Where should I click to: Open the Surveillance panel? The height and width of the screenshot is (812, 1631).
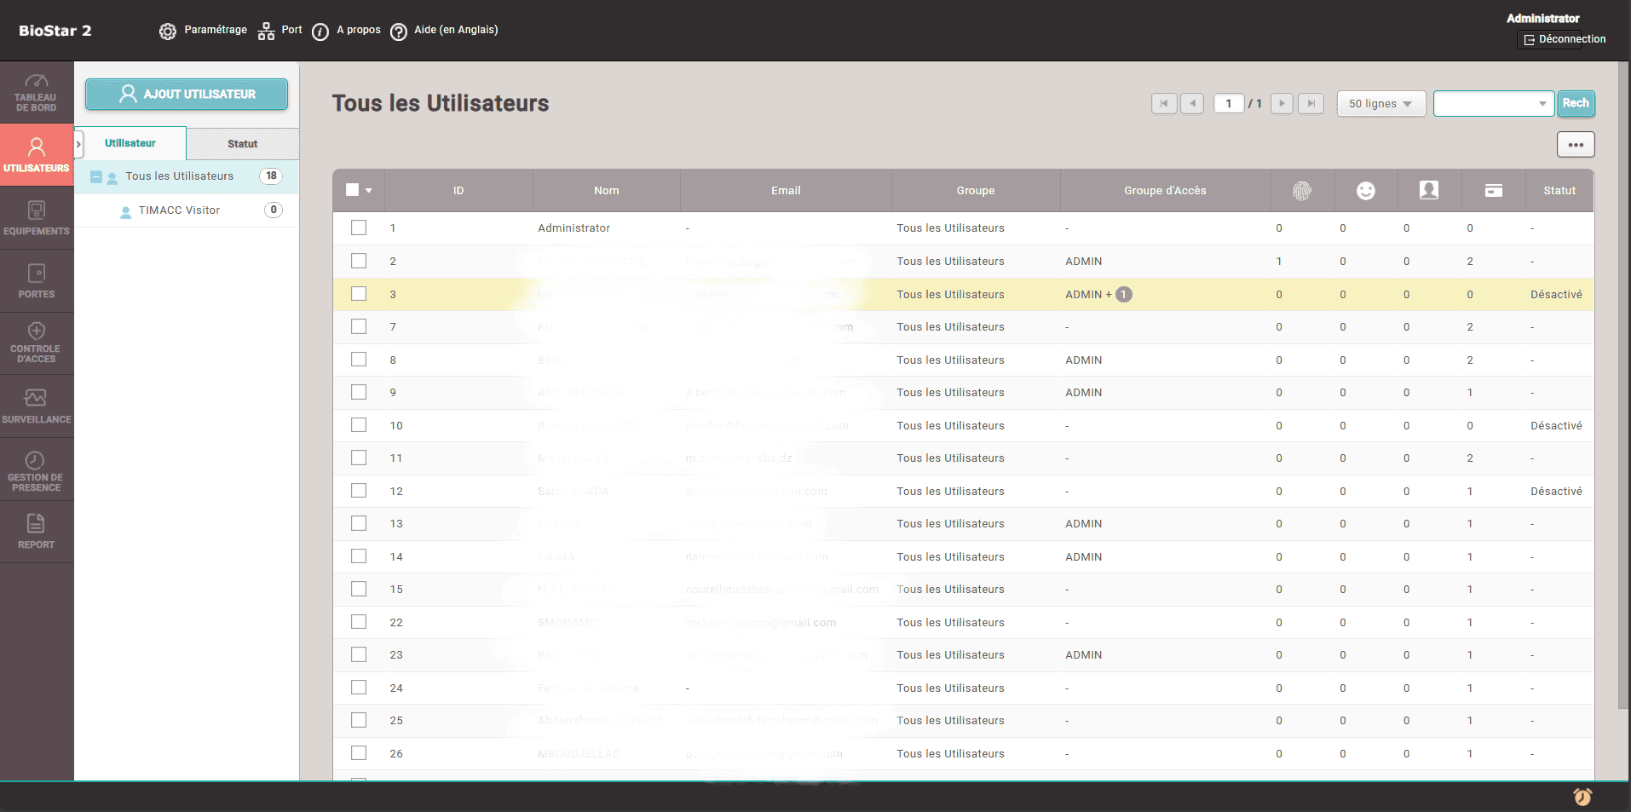(37, 405)
